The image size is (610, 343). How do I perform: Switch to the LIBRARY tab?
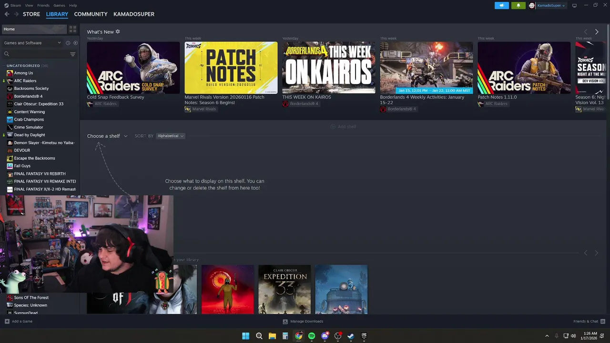pyautogui.click(x=57, y=14)
